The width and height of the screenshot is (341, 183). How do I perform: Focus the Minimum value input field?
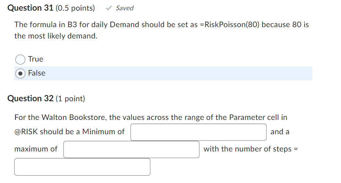pyautogui.click(x=198, y=132)
